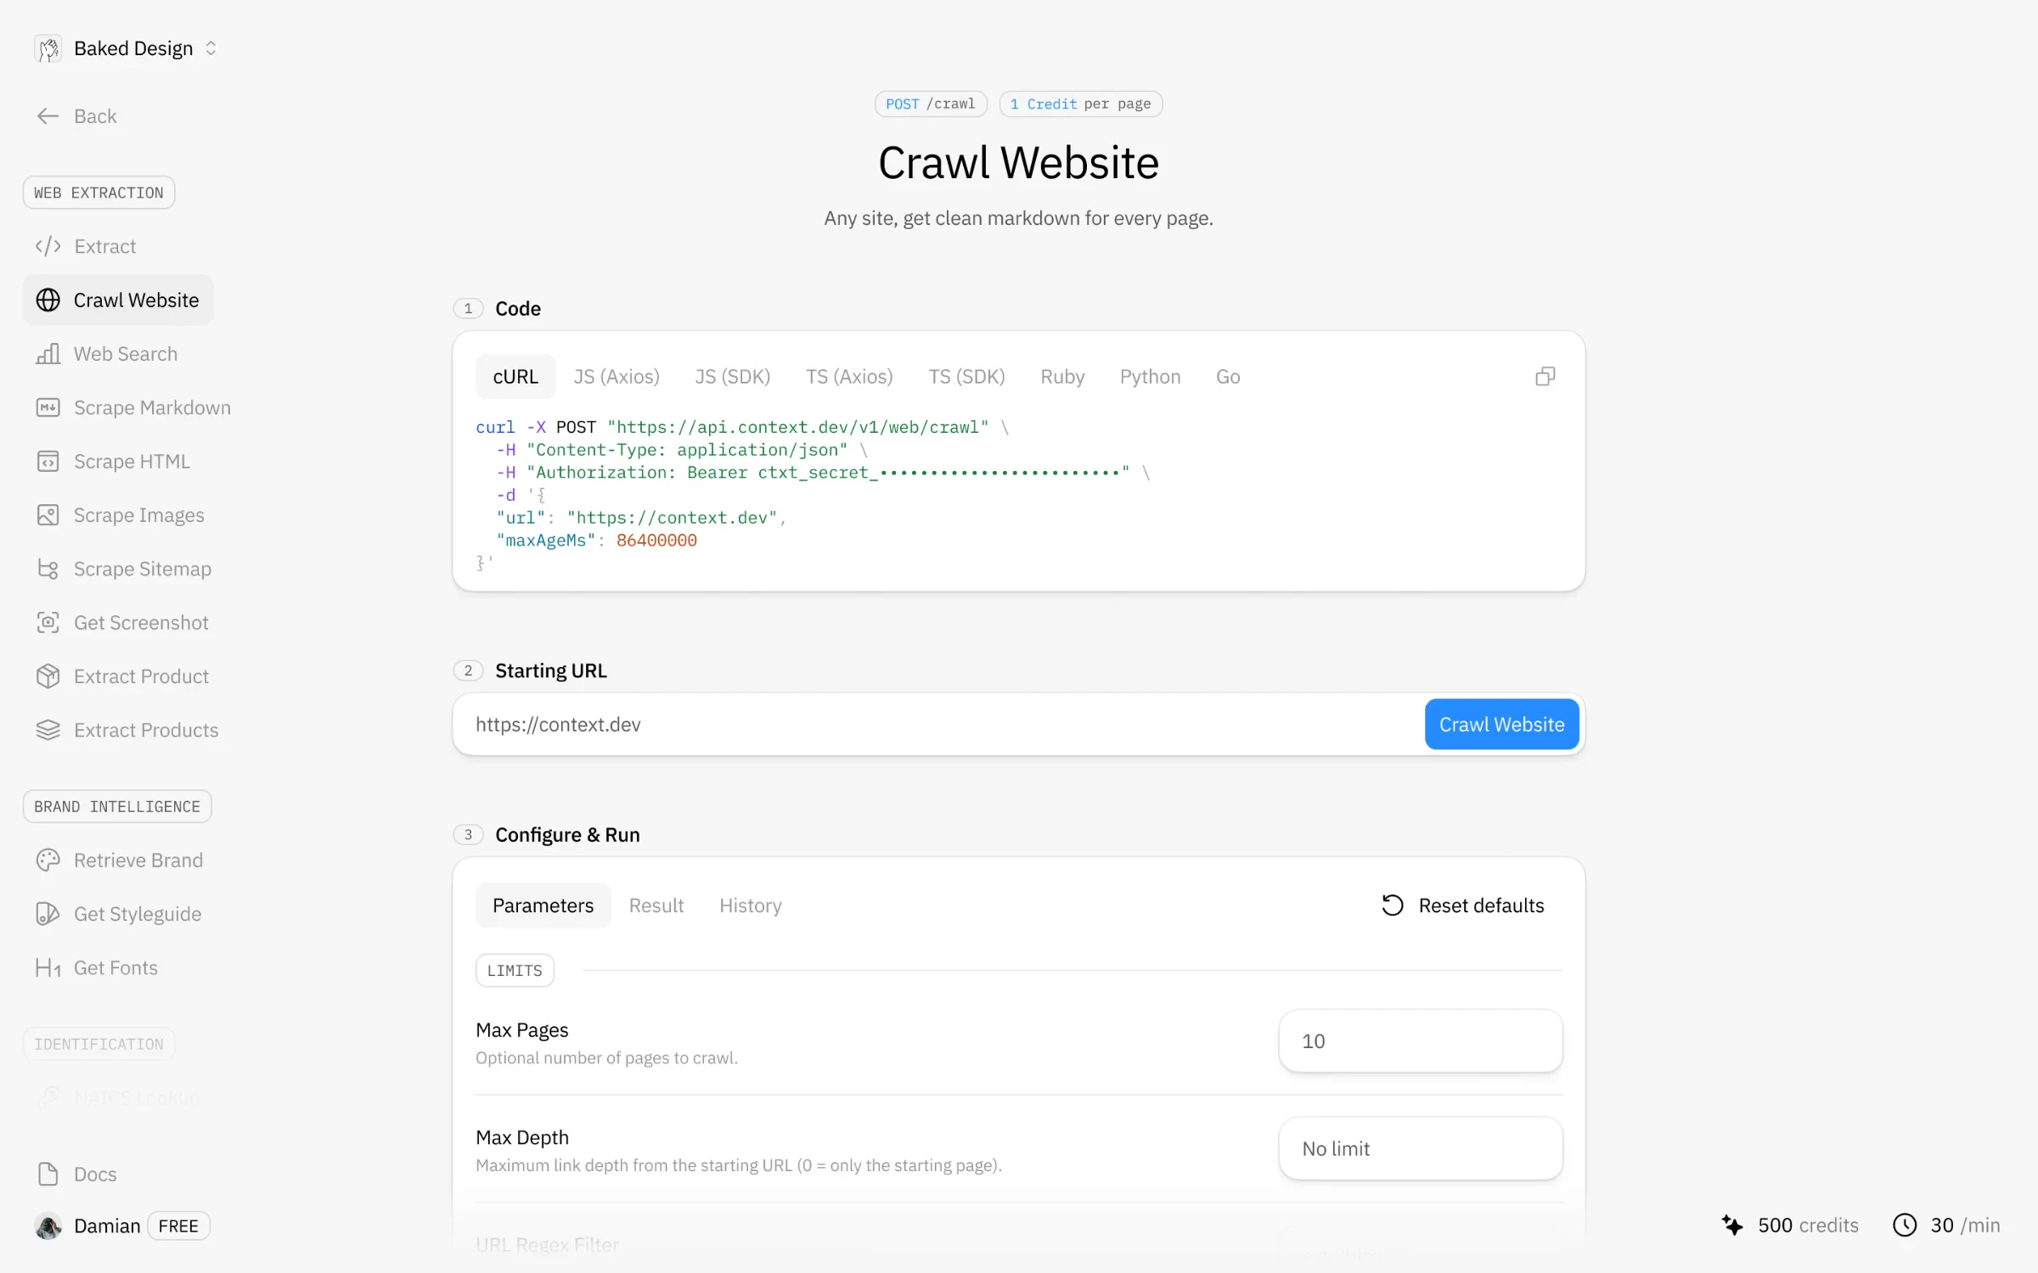Click the Extract code-brackets icon
This screenshot has width=2038, height=1273.
pos(48,246)
